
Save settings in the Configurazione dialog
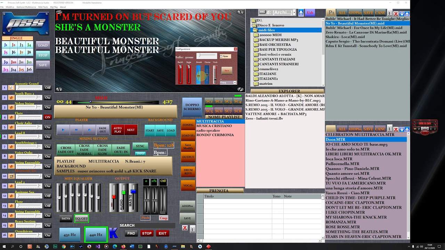tap(227, 70)
